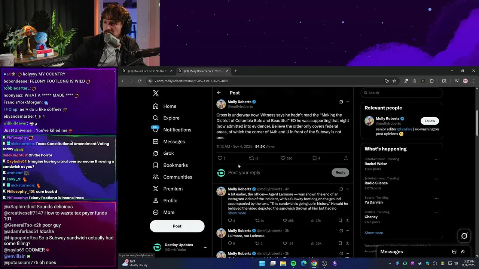Open the Rachel Weisz trending topic
Screen dimensions: 479x269
(x=376, y=164)
